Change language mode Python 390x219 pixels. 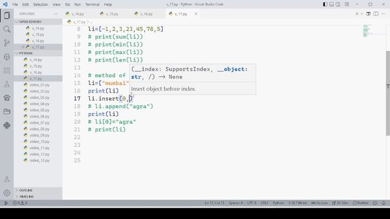coord(278,203)
